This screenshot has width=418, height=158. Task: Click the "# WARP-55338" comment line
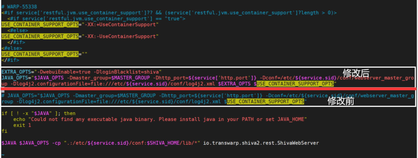tap(19, 7)
